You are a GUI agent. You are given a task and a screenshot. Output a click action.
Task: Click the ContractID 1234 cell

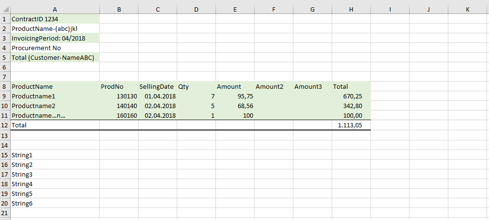click(x=54, y=19)
